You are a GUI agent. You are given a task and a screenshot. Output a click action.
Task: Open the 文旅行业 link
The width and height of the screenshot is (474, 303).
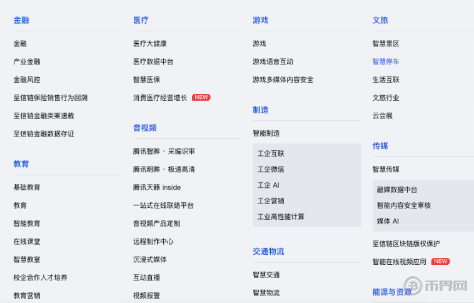pyautogui.click(x=386, y=98)
